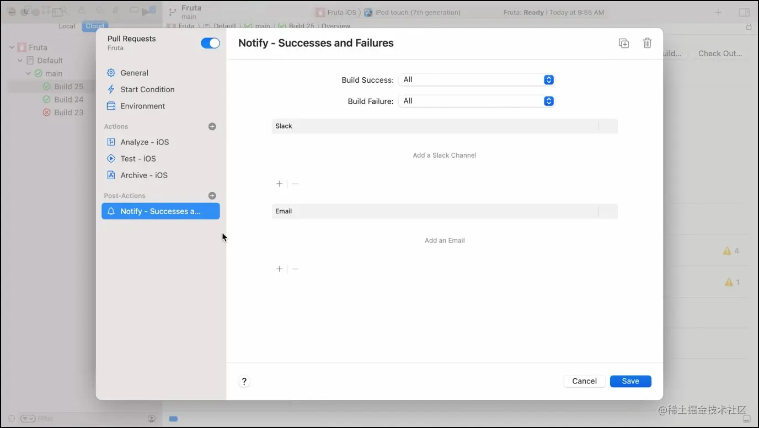Remove the email using the Email minus button
Viewport: 759px width, 428px height.
pos(295,269)
